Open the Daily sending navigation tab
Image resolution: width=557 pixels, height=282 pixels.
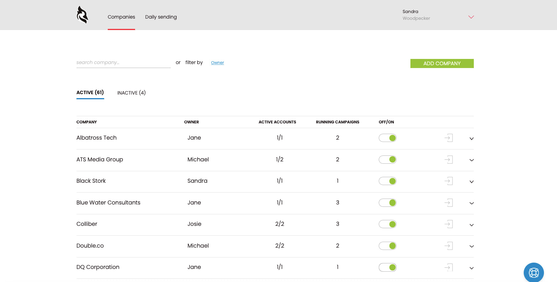click(161, 17)
